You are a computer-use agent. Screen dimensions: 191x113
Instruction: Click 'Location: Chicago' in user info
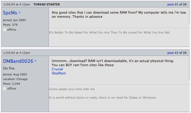(x=15, y=79)
